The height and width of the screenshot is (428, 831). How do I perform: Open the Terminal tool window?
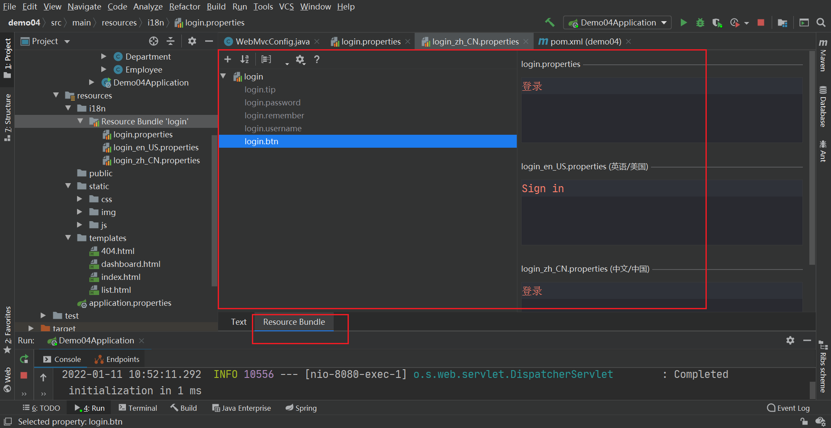(x=138, y=408)
